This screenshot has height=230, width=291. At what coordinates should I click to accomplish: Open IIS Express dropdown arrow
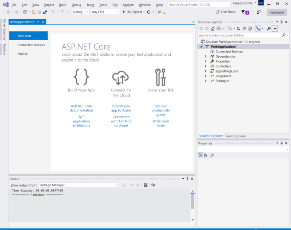point(144,12)
